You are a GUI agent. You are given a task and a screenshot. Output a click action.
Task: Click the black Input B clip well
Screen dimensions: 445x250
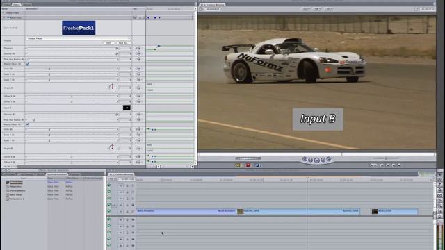click(x=127, y=108)
